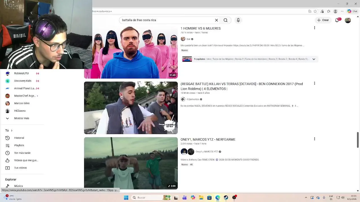360x202 pixels.
Task: Open Edge favorites list icon
Action: coord(329,11)
